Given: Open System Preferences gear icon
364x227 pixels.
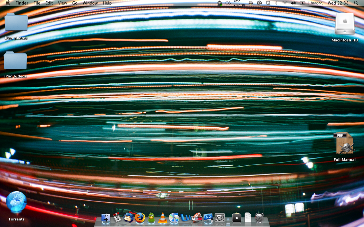Looking at the screenshot, I should coord(220,218).
